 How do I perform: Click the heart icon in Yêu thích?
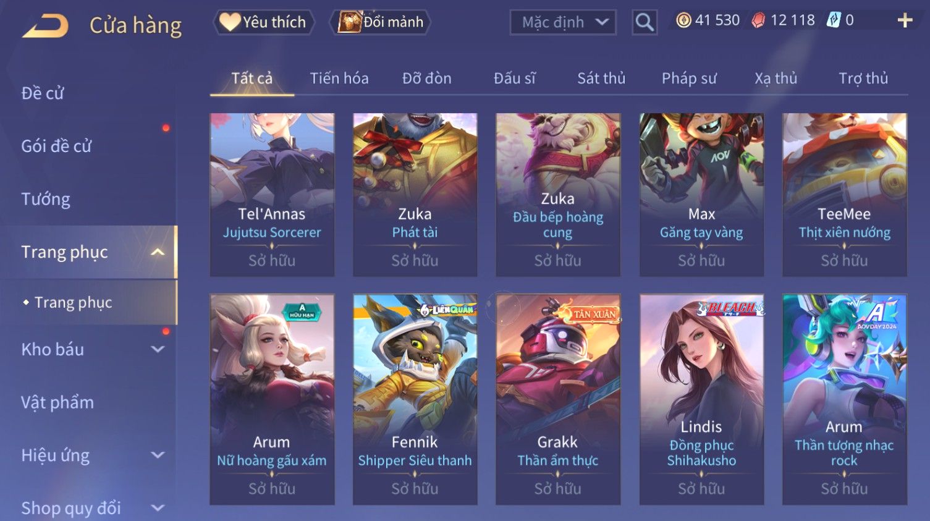(230, 22)
